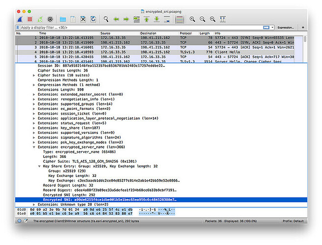322x245 pixels.
Task: Apply the display filter arrow button
Action: (x=266, y=27)
